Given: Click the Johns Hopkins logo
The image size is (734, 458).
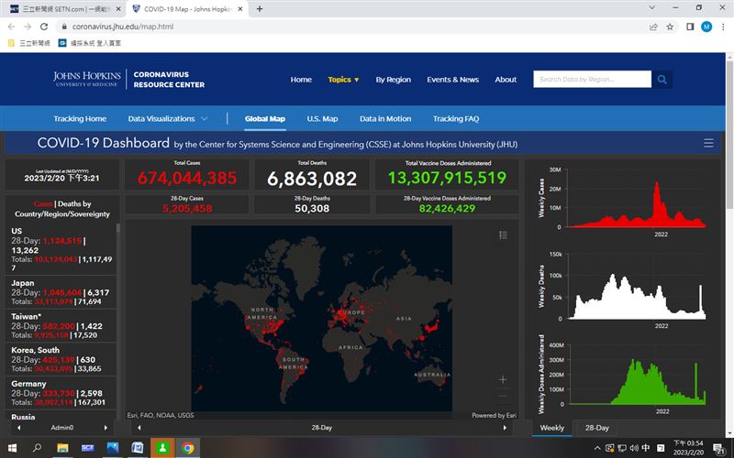Looking at the screenshot, I should (x=86, y=79).
